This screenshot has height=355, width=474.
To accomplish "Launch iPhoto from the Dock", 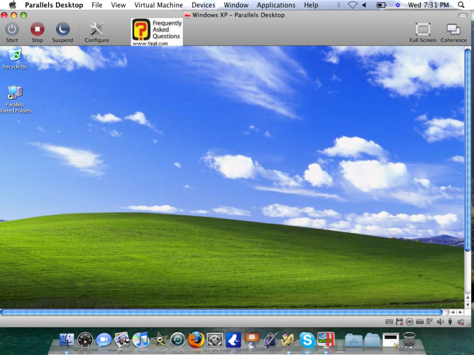I will pyautogui.click(x=122, y=340).
